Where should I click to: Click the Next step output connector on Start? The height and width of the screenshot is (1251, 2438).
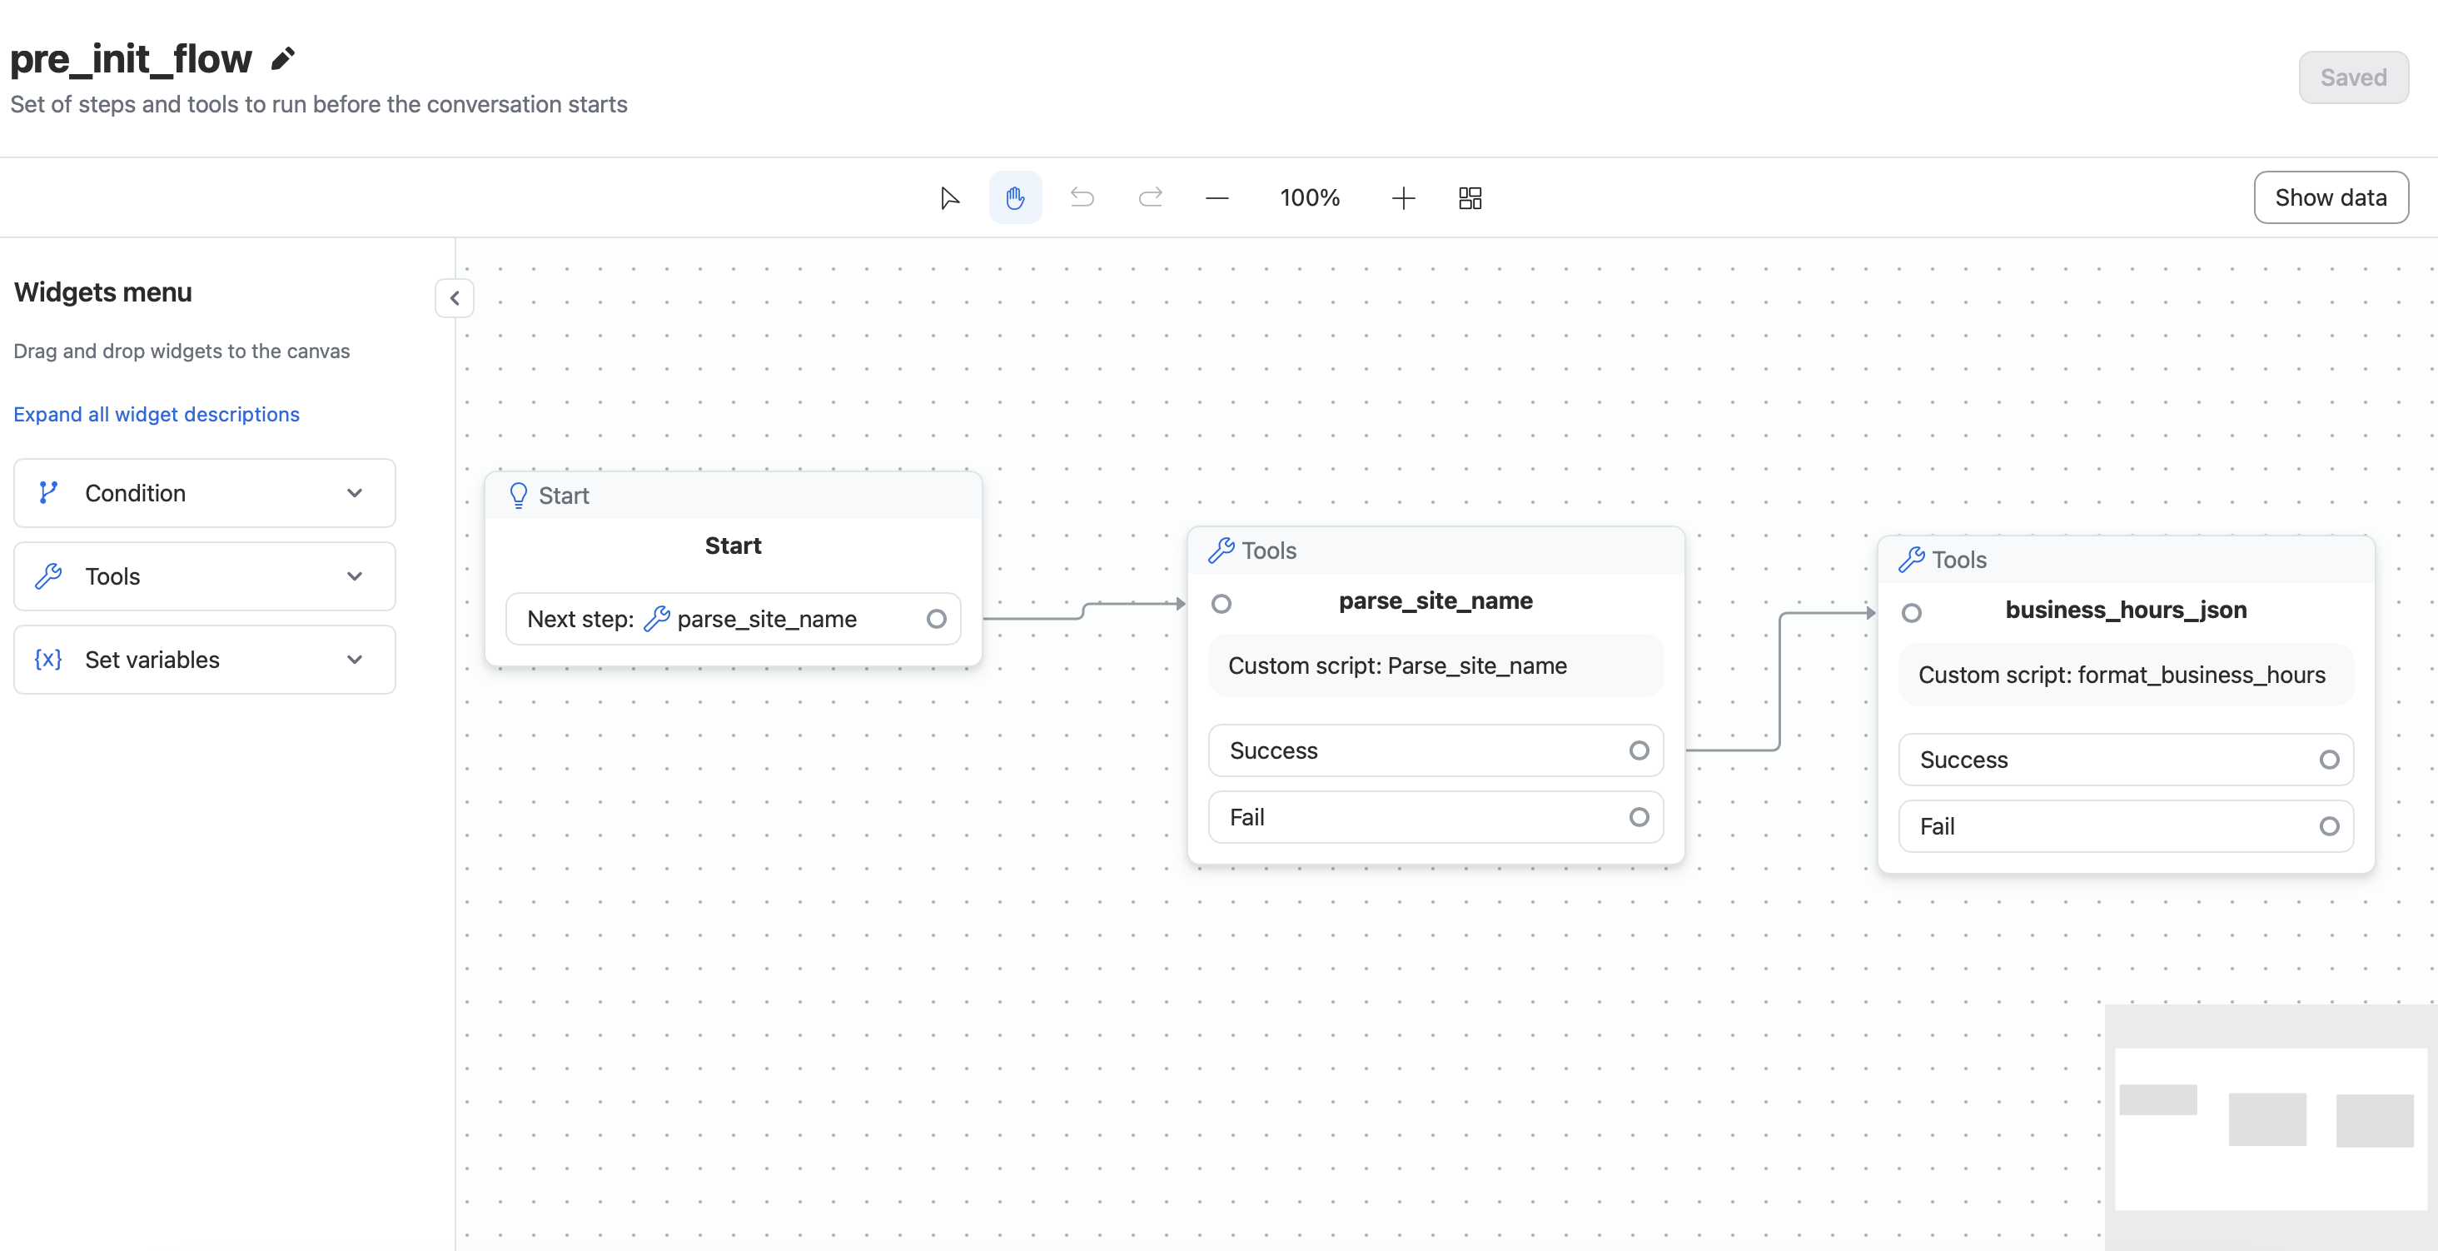point(936,620)
